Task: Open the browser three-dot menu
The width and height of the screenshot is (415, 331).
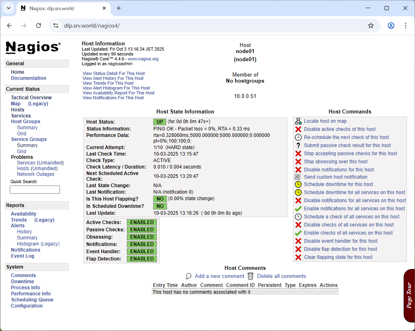Action: click(x=406, y=25)
